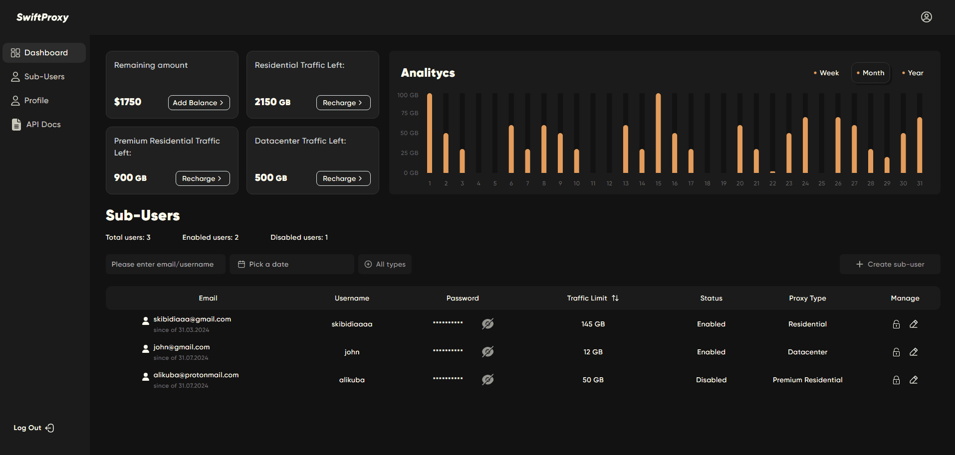Click username cell alikuba
Image resolution: width=955 pixels, height=455 pixels.
pos(352,380)
